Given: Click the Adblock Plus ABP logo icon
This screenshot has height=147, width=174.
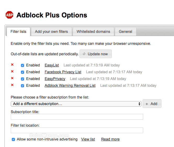Looking at the screenshot, I should point(9,15).
